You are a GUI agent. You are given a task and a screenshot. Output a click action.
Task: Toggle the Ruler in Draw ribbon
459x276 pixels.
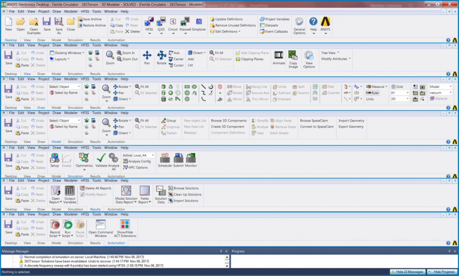372,93
